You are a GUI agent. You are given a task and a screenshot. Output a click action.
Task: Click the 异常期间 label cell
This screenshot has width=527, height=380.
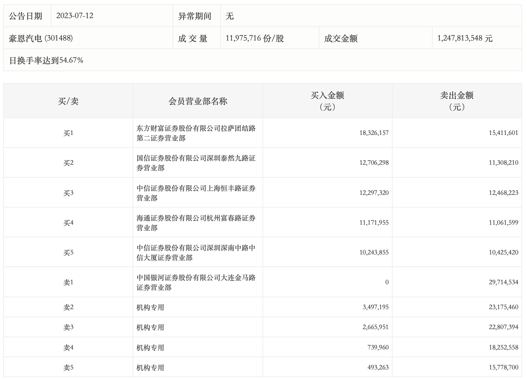(194, 16)
